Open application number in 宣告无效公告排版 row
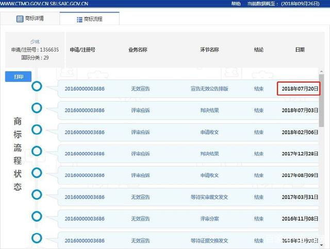The image size is (330, 249). [x=84, y=89]
